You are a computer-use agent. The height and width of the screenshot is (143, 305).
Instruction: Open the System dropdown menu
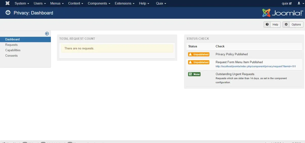(22, 3)
